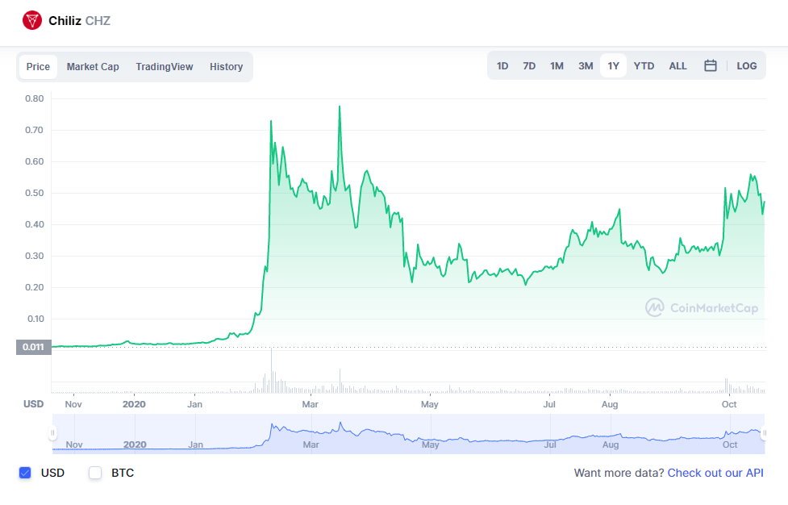
Task: Switch to the Market Cap tab
Action: point(93,67)
